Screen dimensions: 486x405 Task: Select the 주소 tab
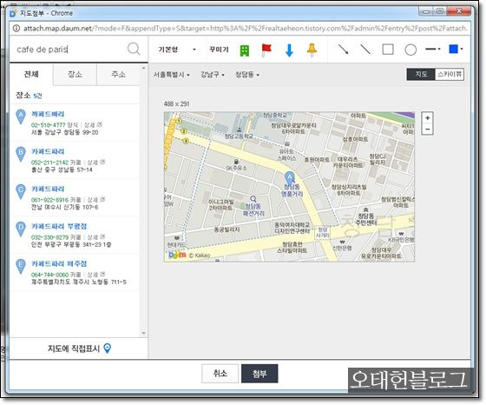pyautogui.click(x=118, y=74)
